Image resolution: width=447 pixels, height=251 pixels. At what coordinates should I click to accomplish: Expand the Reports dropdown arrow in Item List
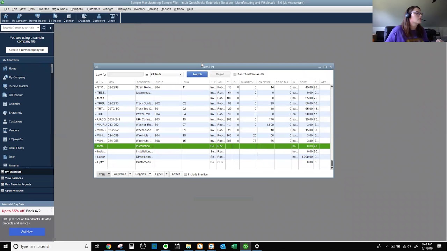click(x=150, y=174)
